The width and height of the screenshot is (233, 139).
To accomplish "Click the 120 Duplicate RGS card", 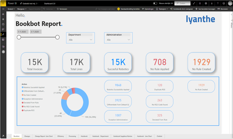I will (160, 87).
